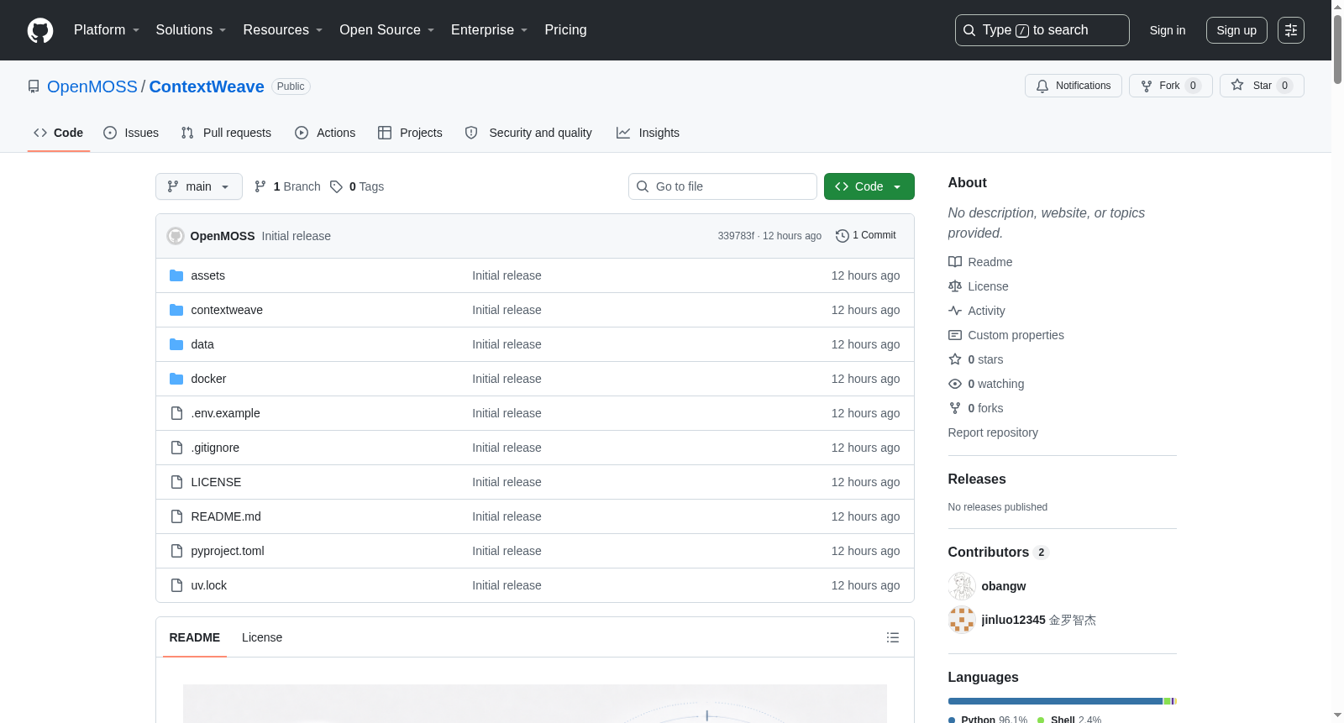Viewport: 1344px width, 723px height.
Task: Click the tag icon next to Tags
Action: point(336,186)
